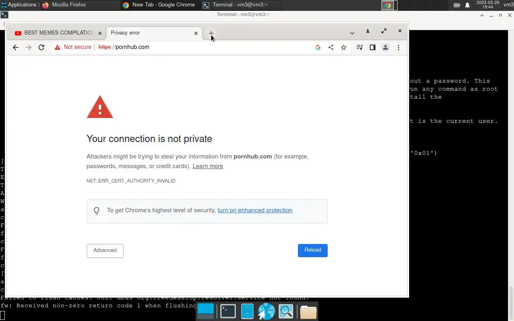Click the date and time clock in the panel
Image resolution: width=514 pixels, height=321 pixels.
click(487, 5)
